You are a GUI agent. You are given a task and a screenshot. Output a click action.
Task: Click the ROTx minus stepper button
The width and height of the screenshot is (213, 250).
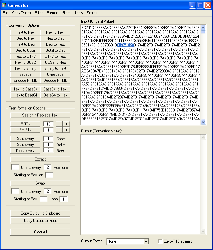coord(58,124)
